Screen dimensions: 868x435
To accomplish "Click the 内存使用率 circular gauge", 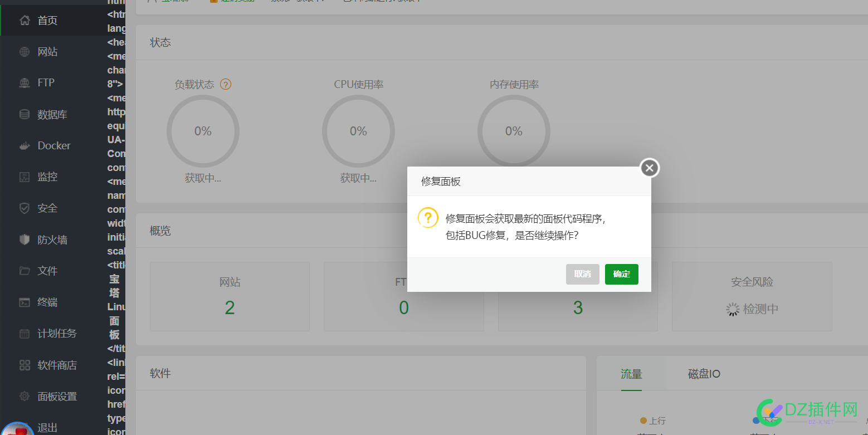I will click(514, 131).
